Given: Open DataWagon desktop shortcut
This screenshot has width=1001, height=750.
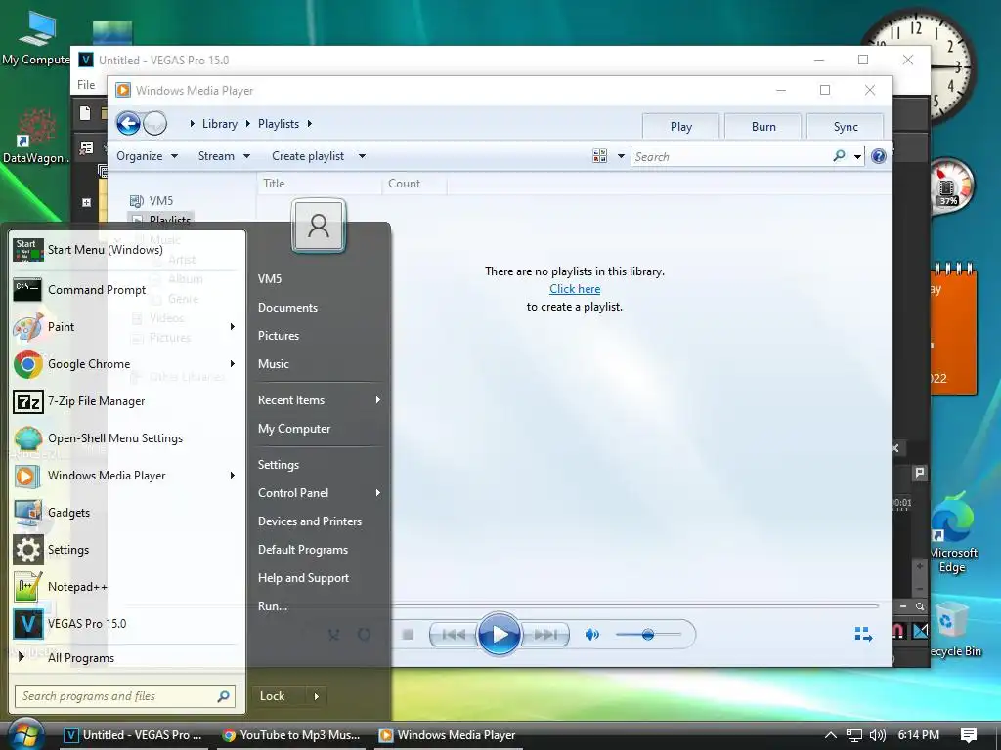Looking at the screenshot, I should [36, 137].
